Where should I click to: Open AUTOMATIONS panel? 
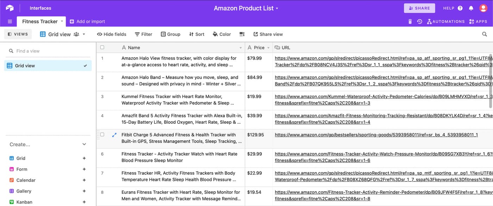click(x=446, y=21)
